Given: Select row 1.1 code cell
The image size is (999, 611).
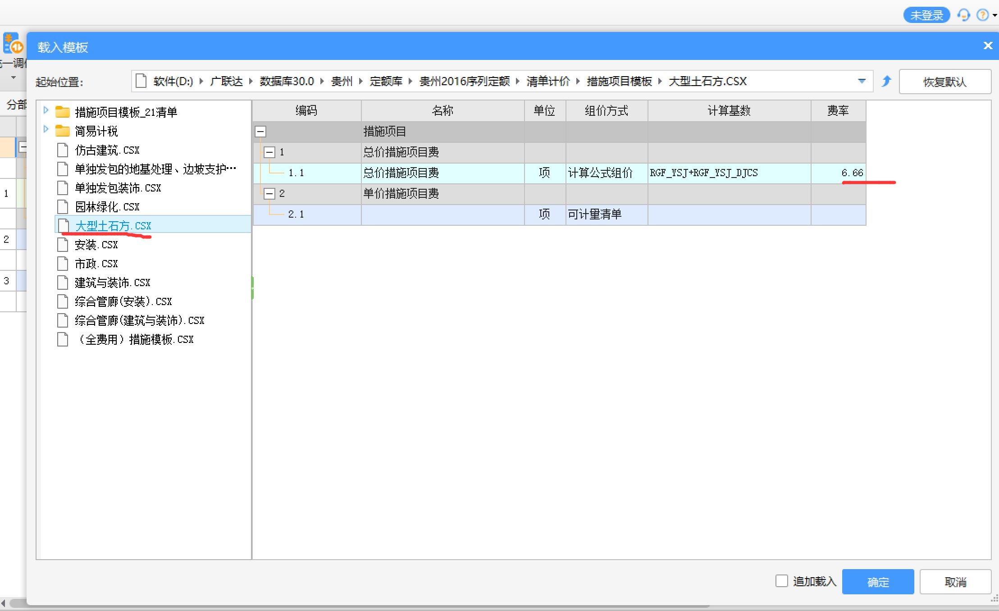Looking at the screenshot, I should [307, 173].
